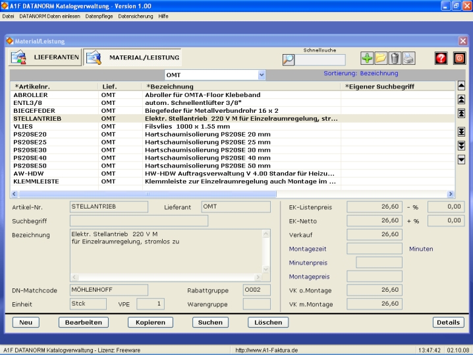Click the Schnellsuche magnifier icon
Viewport: 473px width, 355px height.
288,59
